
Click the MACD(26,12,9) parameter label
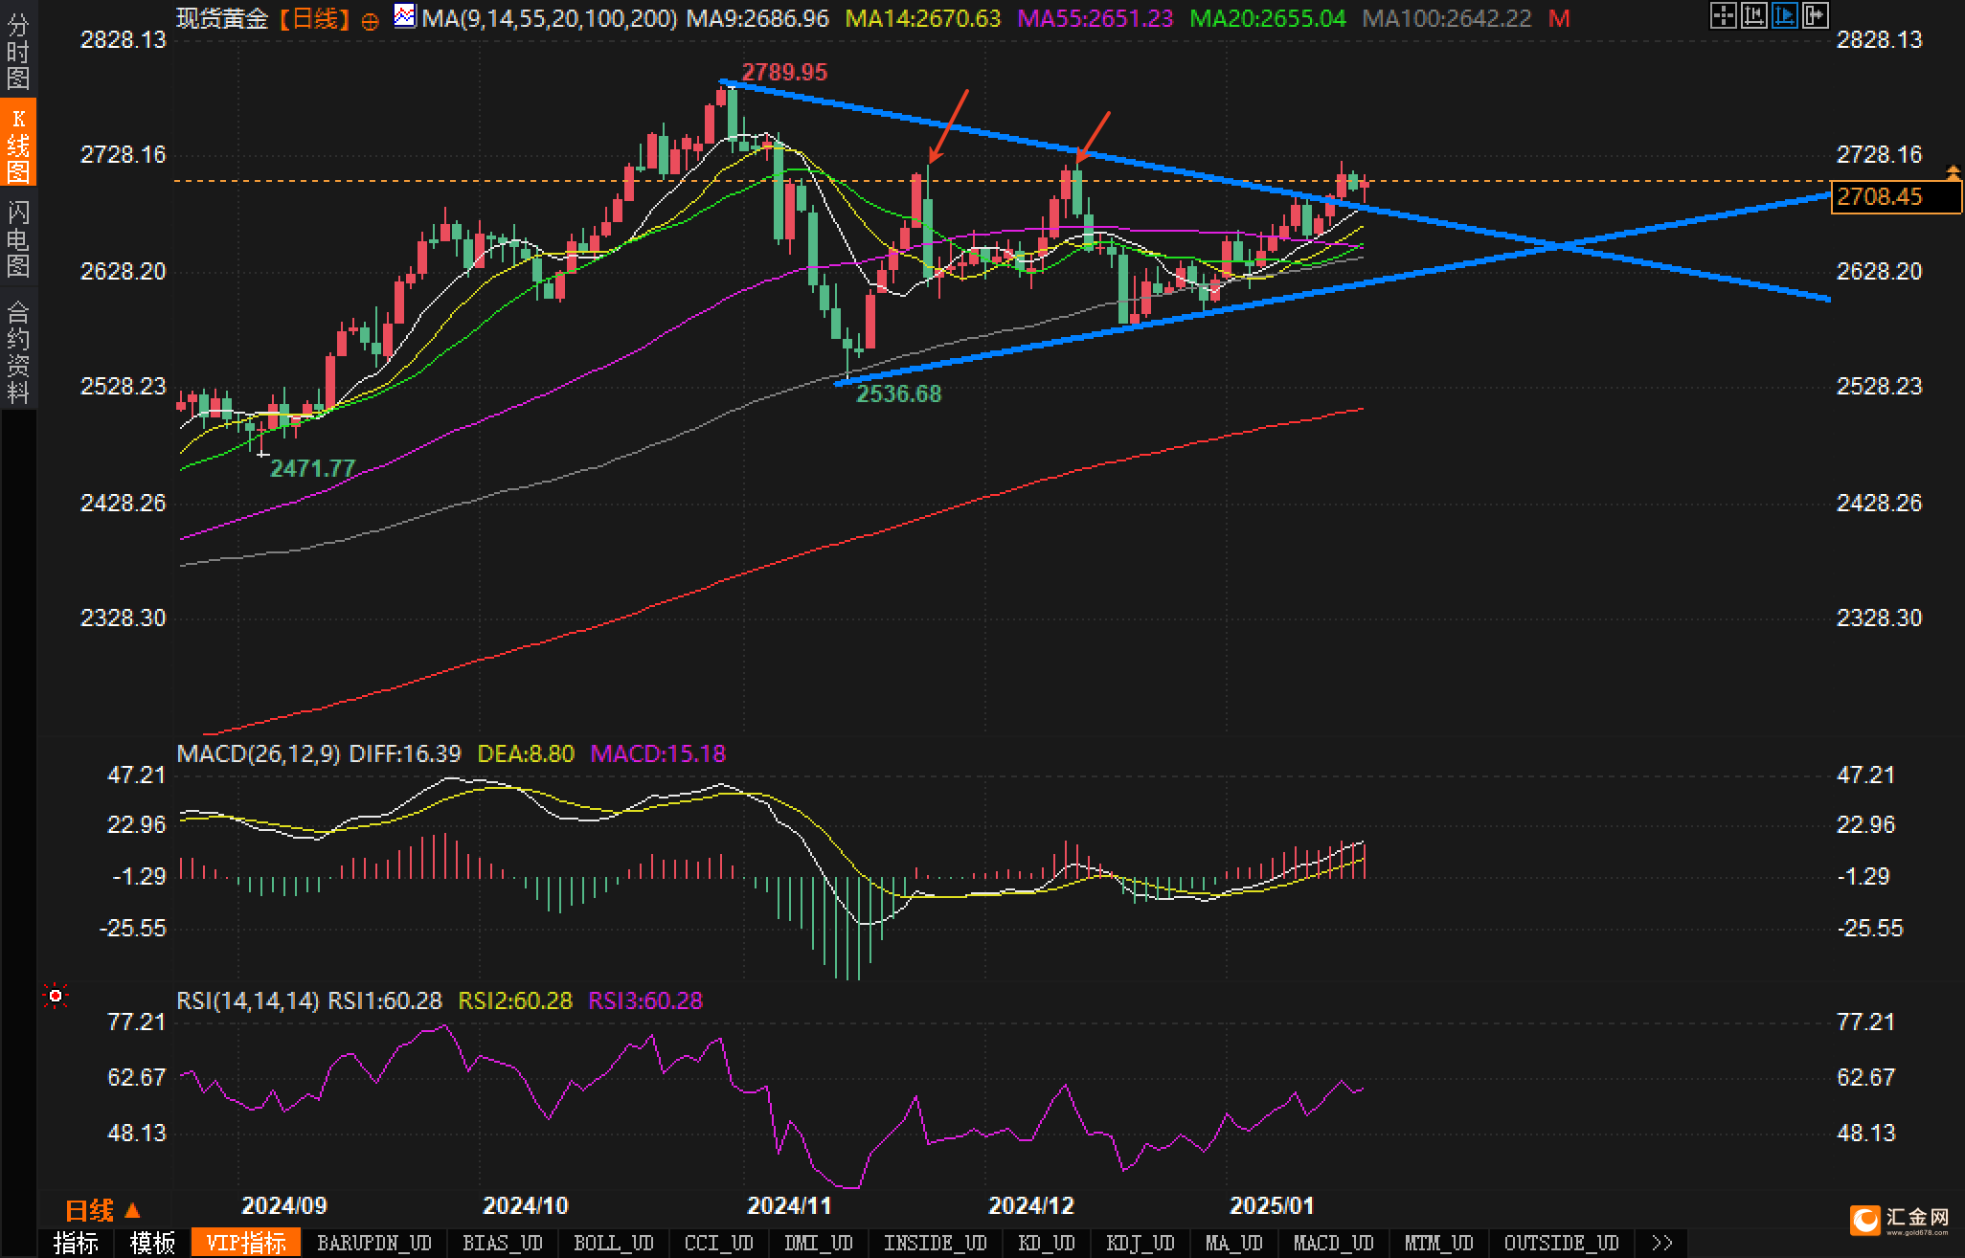tap(259, 753)
